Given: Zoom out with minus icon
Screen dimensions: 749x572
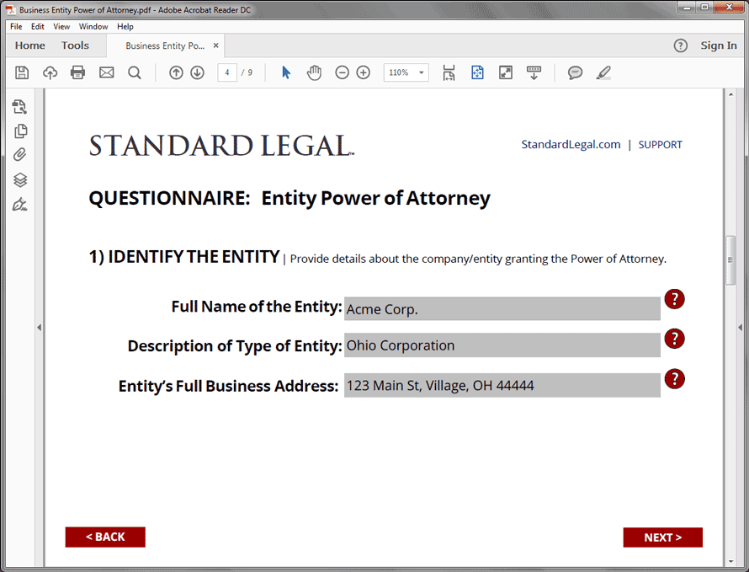Looking at the screenshot, I should click(x=342, y=72).
